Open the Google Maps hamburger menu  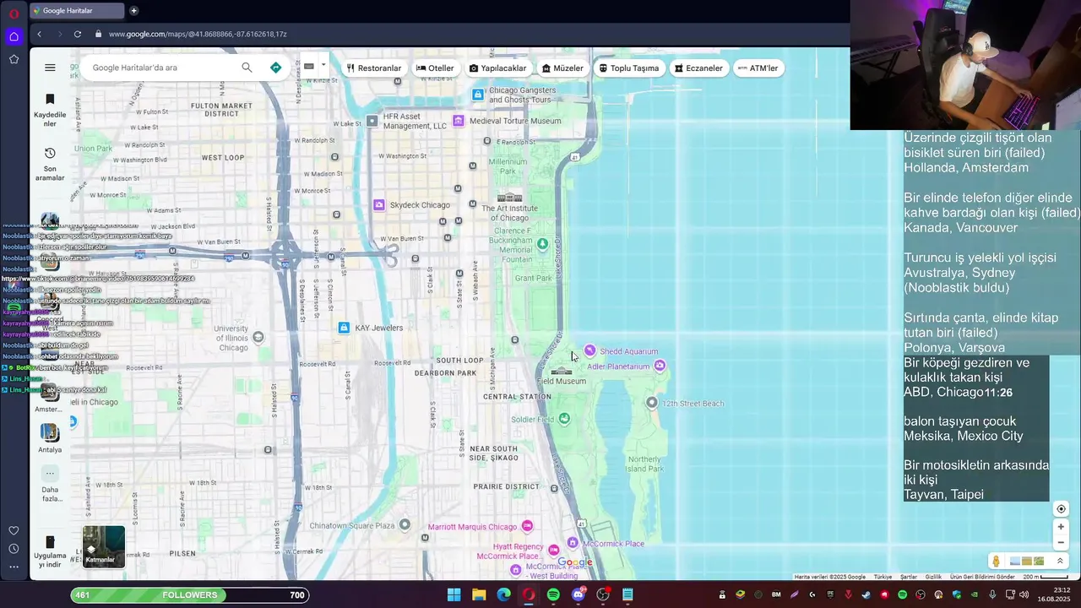pyautogui.click(x=50, y=68)
